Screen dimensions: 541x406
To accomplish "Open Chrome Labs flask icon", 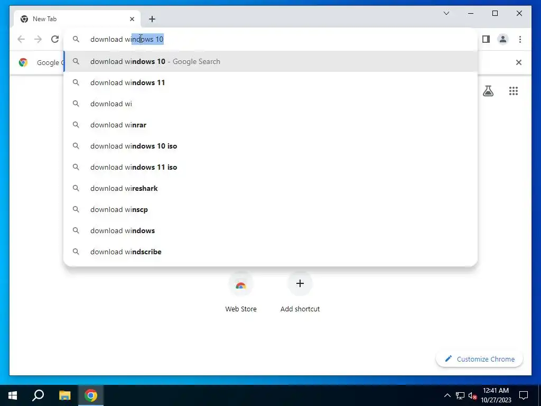I will tap(488, 91).
